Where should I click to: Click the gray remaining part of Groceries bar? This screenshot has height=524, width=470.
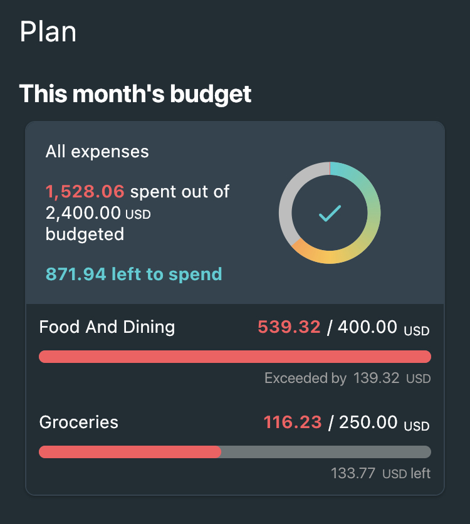tap(326, 452)
